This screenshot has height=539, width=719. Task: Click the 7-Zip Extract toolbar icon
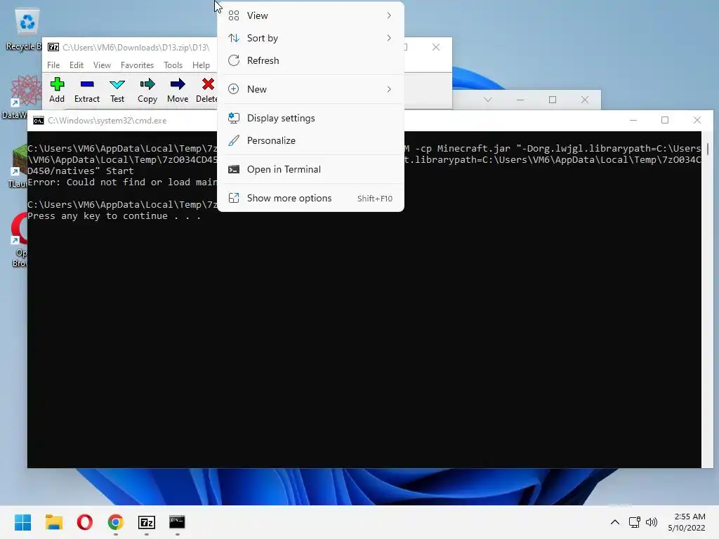[x=86, y=84]
